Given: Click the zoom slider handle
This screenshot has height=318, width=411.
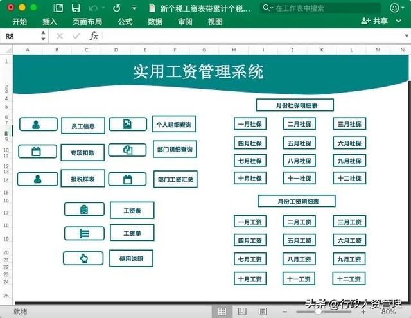Looking at the screenshot, I should pyautogui.click(x=319, y=312).
